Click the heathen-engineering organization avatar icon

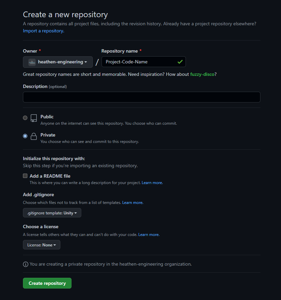coord(32,62)
